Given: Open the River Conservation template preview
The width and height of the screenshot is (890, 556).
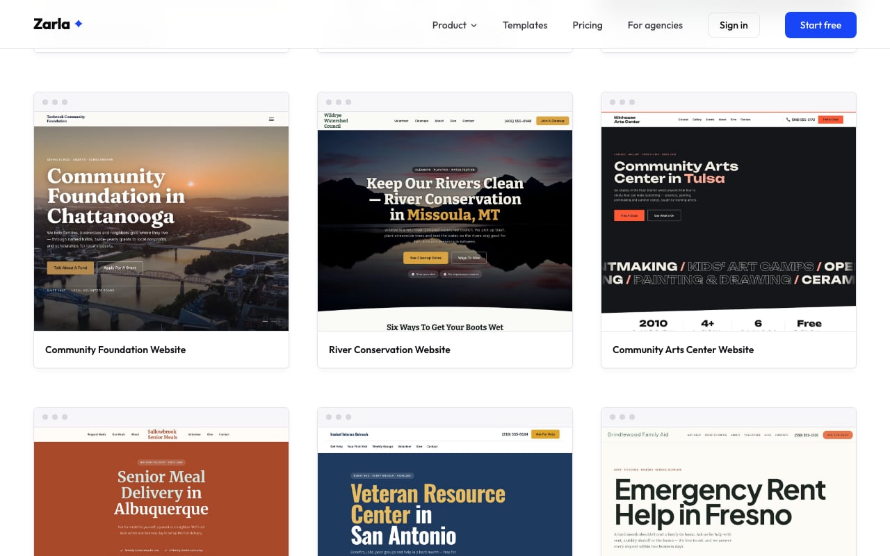Looking at the screenshot, I should (445, 221).
